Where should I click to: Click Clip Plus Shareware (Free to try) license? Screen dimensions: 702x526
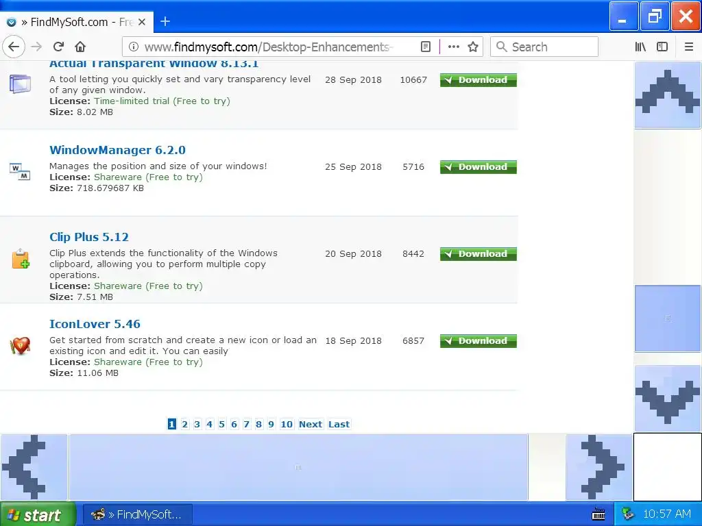coord(148,286)
